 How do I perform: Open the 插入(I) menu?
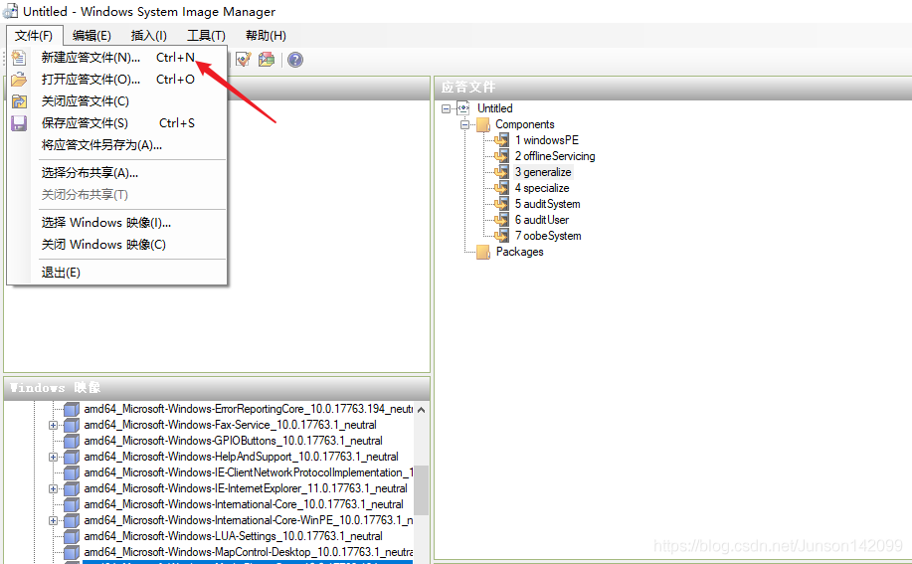tap(149, 36)
